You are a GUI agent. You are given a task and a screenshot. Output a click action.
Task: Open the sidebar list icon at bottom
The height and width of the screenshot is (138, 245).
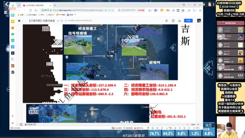[x=13, y=123]
